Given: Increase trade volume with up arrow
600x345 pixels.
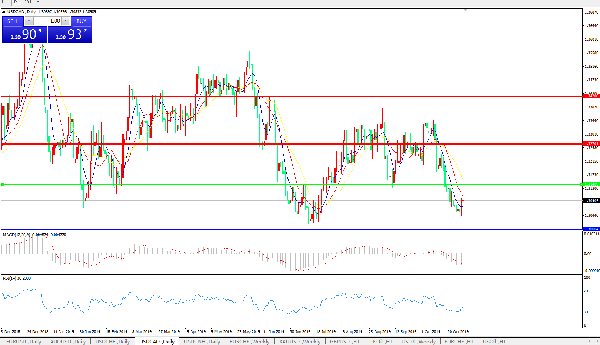Looking at the screenshot, I should click(66, 21).
